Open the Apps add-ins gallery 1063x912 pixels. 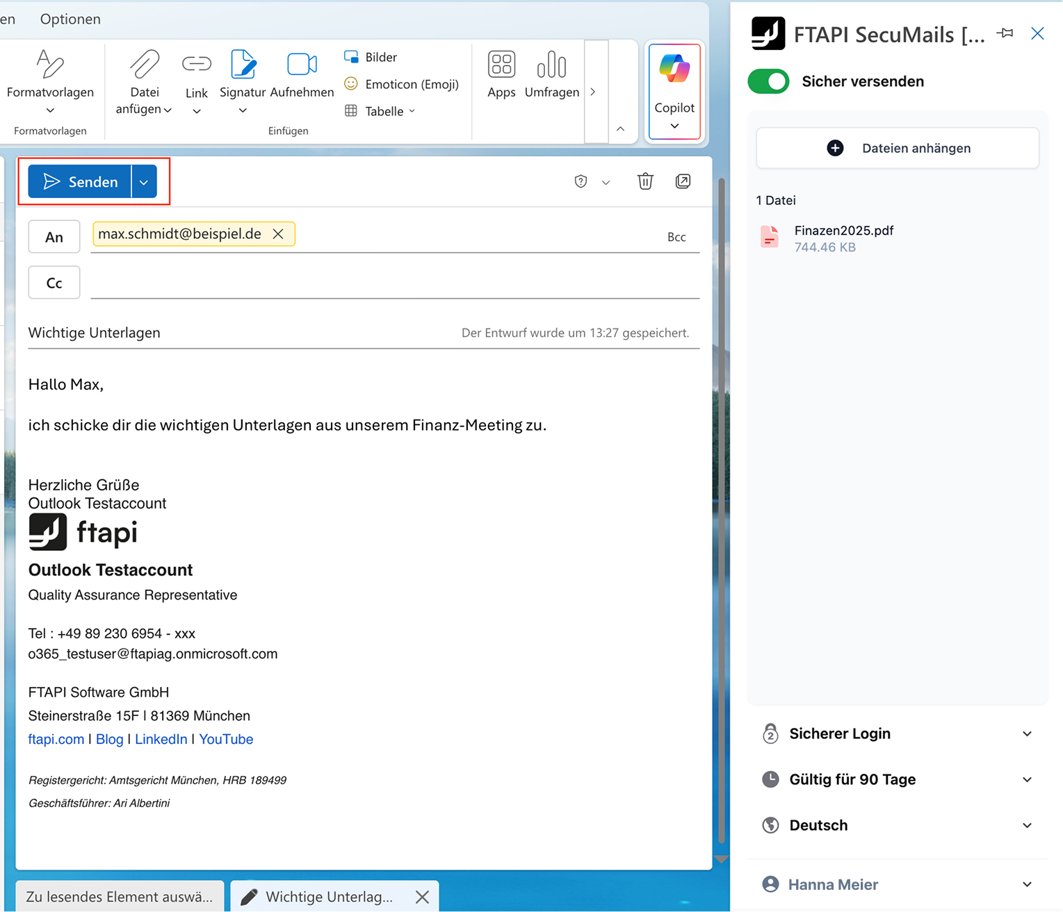point(501,75)
